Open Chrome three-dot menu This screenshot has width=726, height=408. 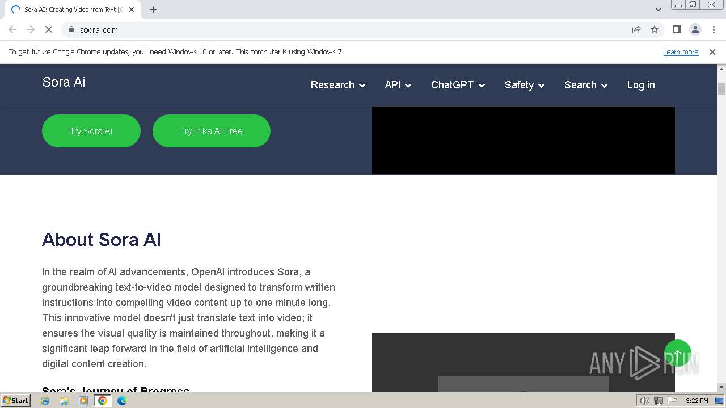[714, 29]
